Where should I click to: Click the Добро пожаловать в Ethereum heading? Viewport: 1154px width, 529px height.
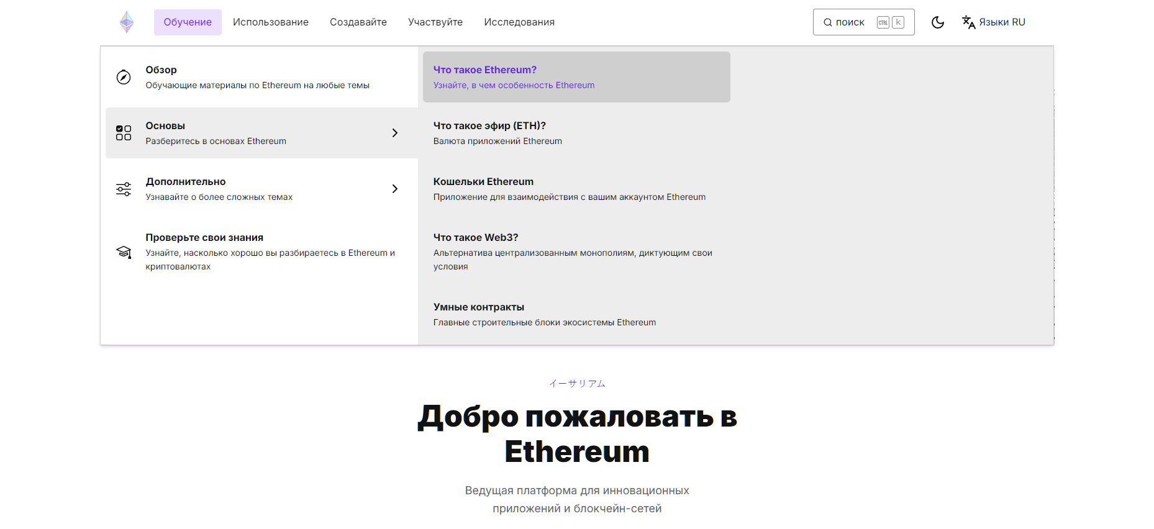click(x=577, y=434)
